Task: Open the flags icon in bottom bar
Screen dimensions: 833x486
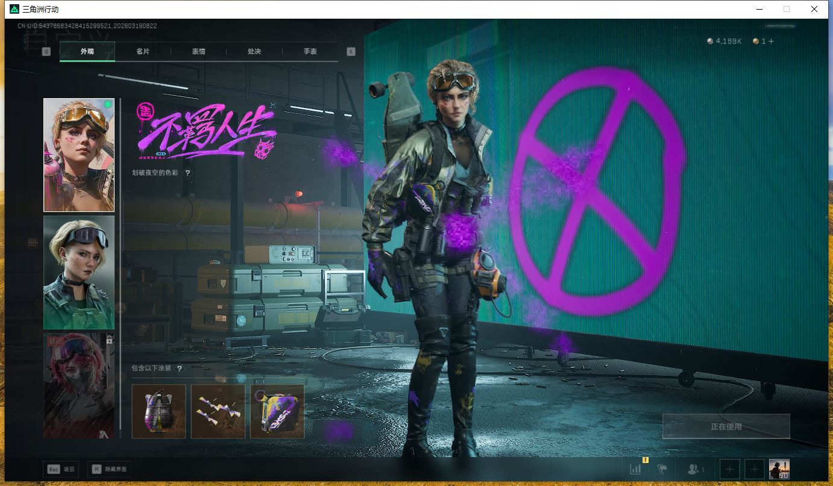Action: 662,469
